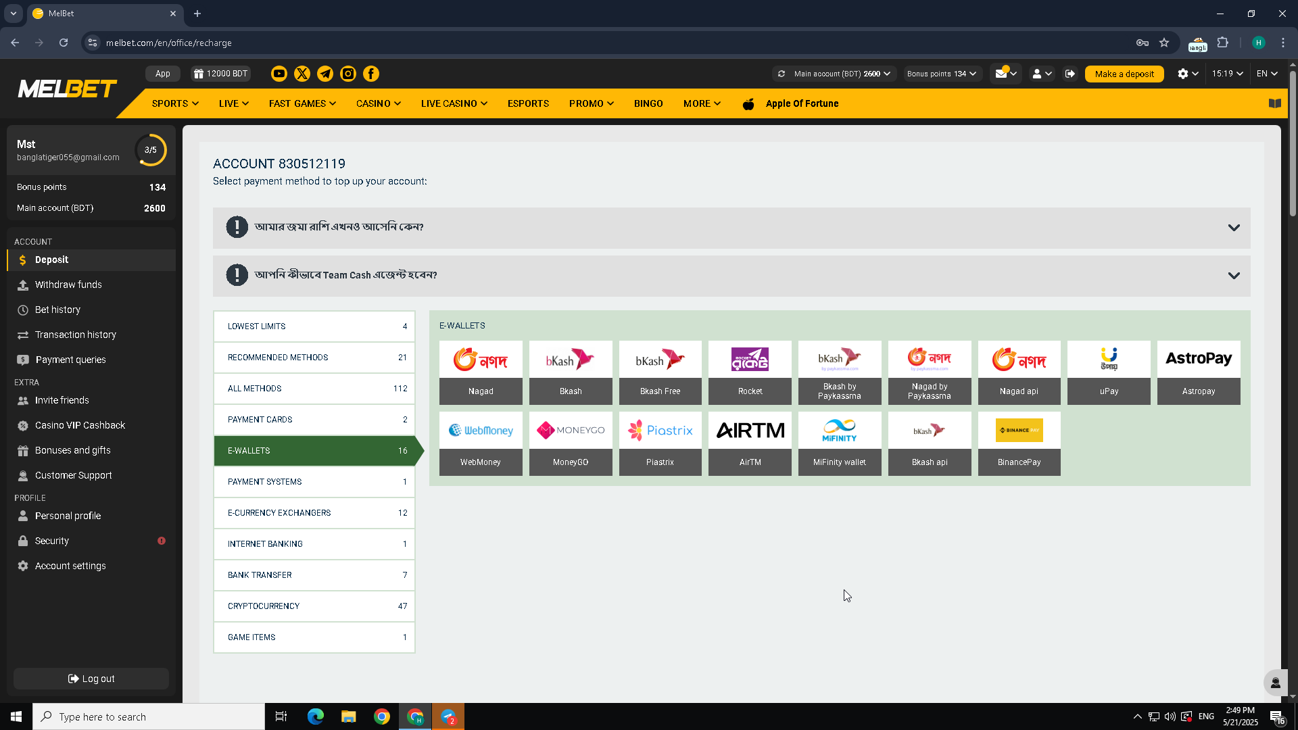Select the AirTM payment option

pos(750,443)
